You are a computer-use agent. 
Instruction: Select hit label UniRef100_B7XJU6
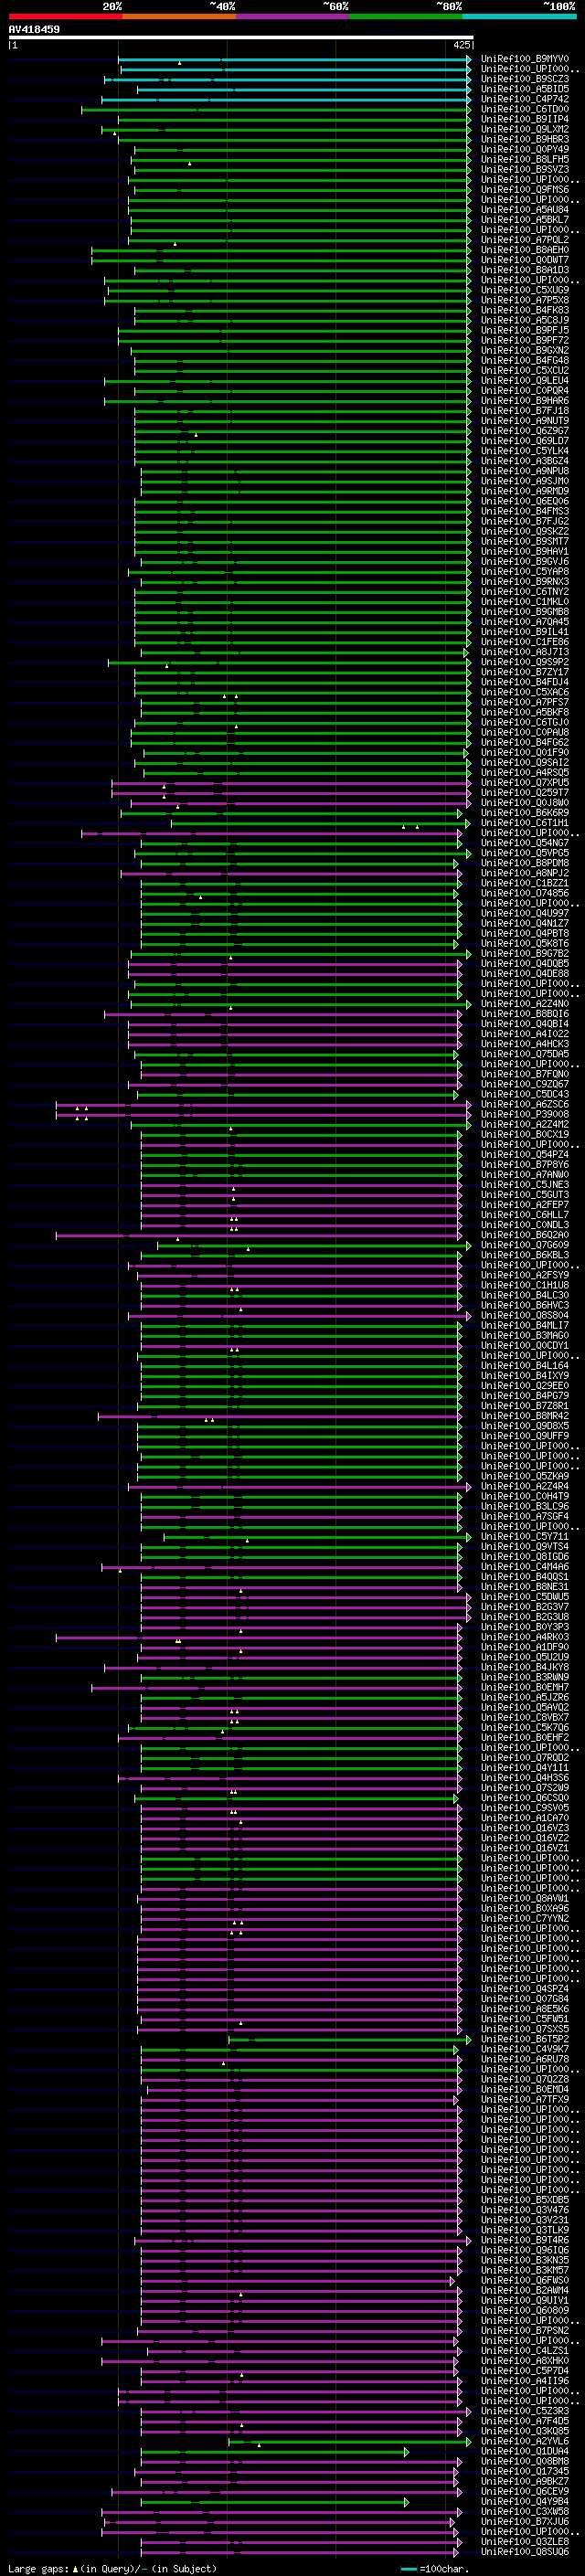525,2522
